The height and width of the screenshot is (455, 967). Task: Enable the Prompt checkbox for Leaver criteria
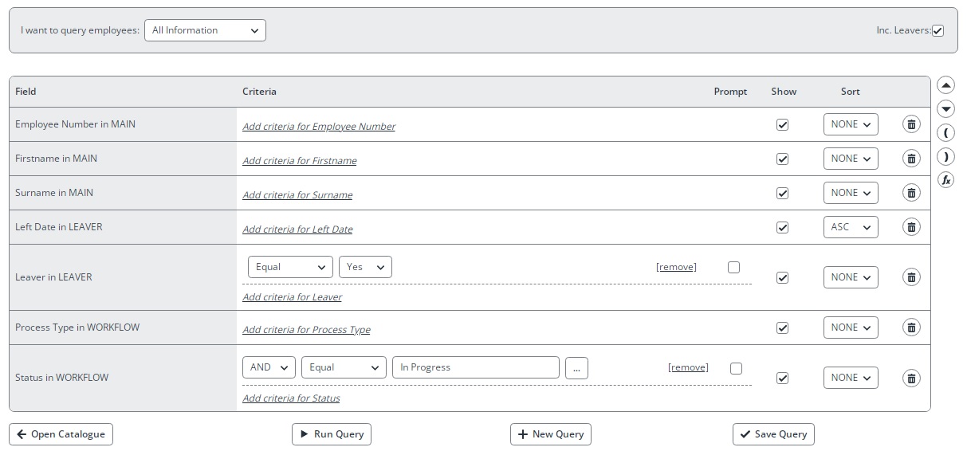[x=733, y=268]
